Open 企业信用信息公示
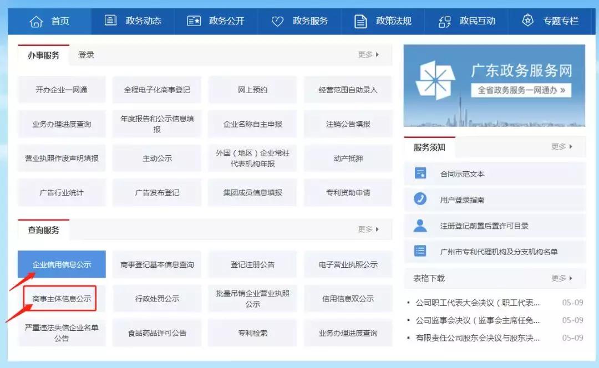This screenshot has width=599, height=368. point(62,264)
